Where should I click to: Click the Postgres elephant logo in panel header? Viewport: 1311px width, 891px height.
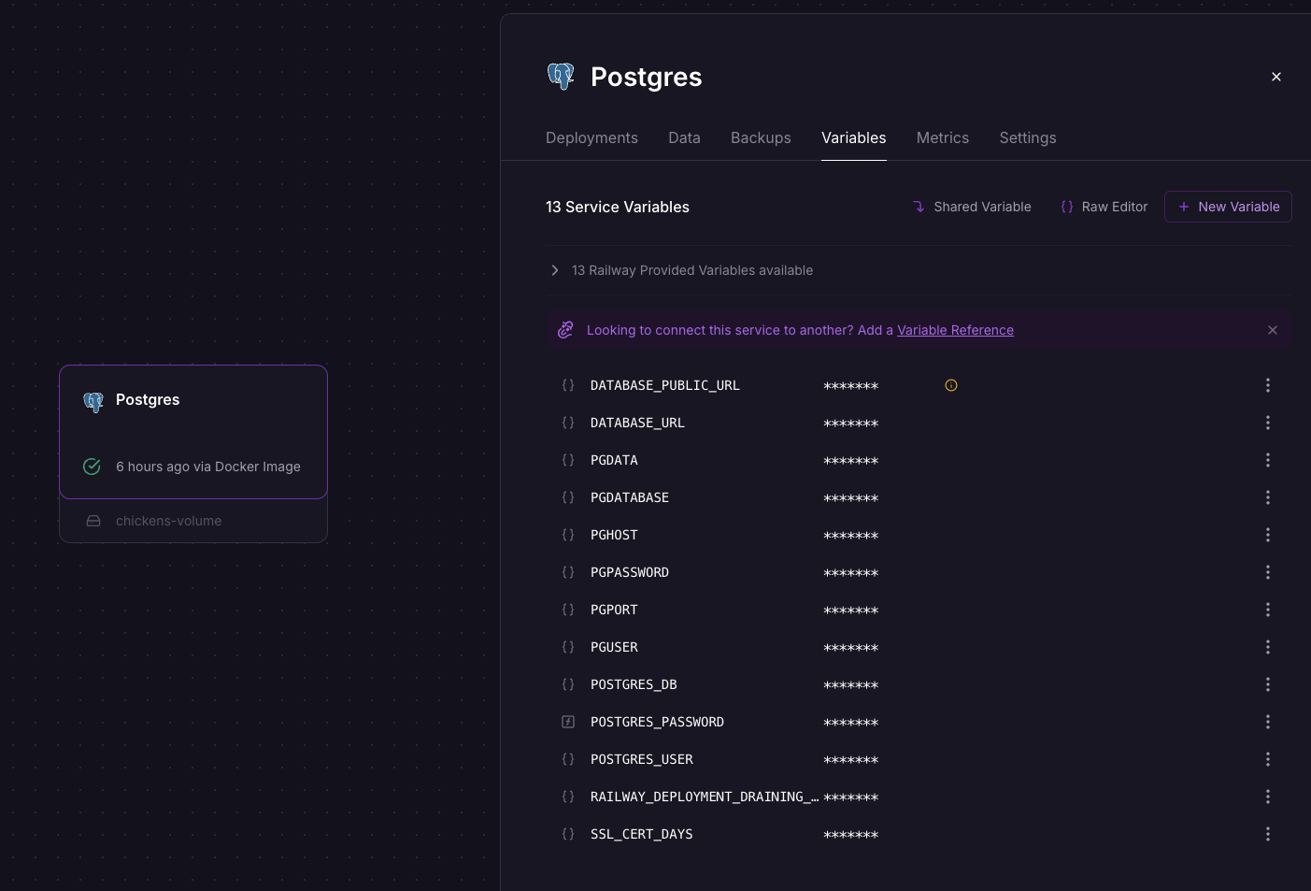[x=561, y=77]
